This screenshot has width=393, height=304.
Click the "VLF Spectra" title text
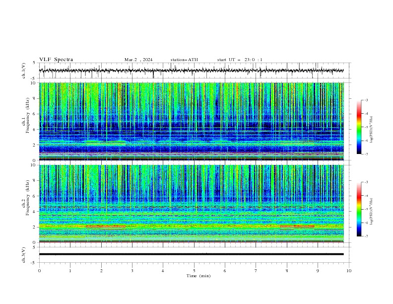[56, 60]
